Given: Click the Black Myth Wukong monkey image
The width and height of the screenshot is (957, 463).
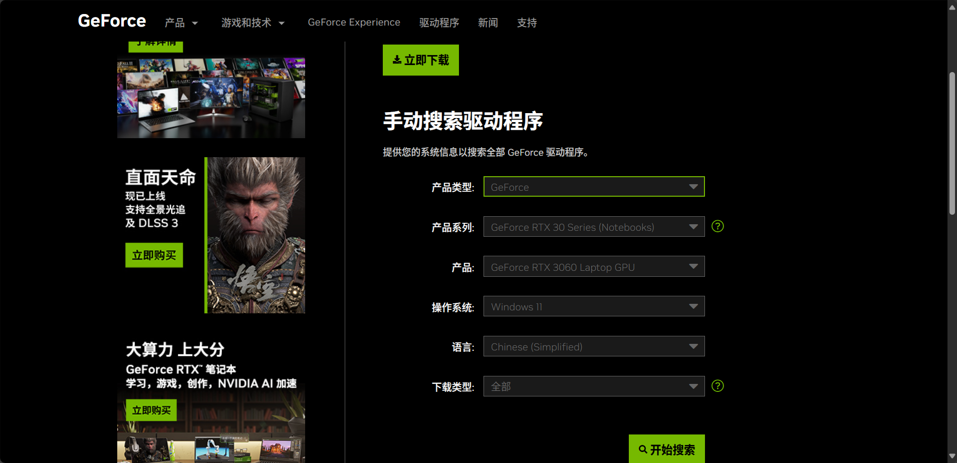Looking at the screenshot, I should point(256,235).
